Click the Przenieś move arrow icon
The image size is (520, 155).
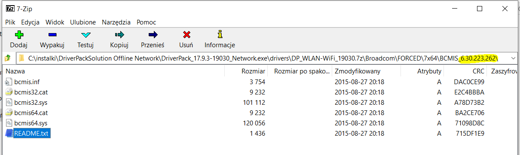coord(153,35)
